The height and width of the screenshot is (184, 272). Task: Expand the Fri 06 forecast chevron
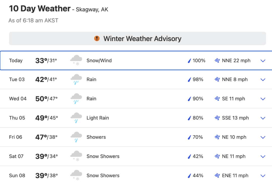(x=263, y=137)
